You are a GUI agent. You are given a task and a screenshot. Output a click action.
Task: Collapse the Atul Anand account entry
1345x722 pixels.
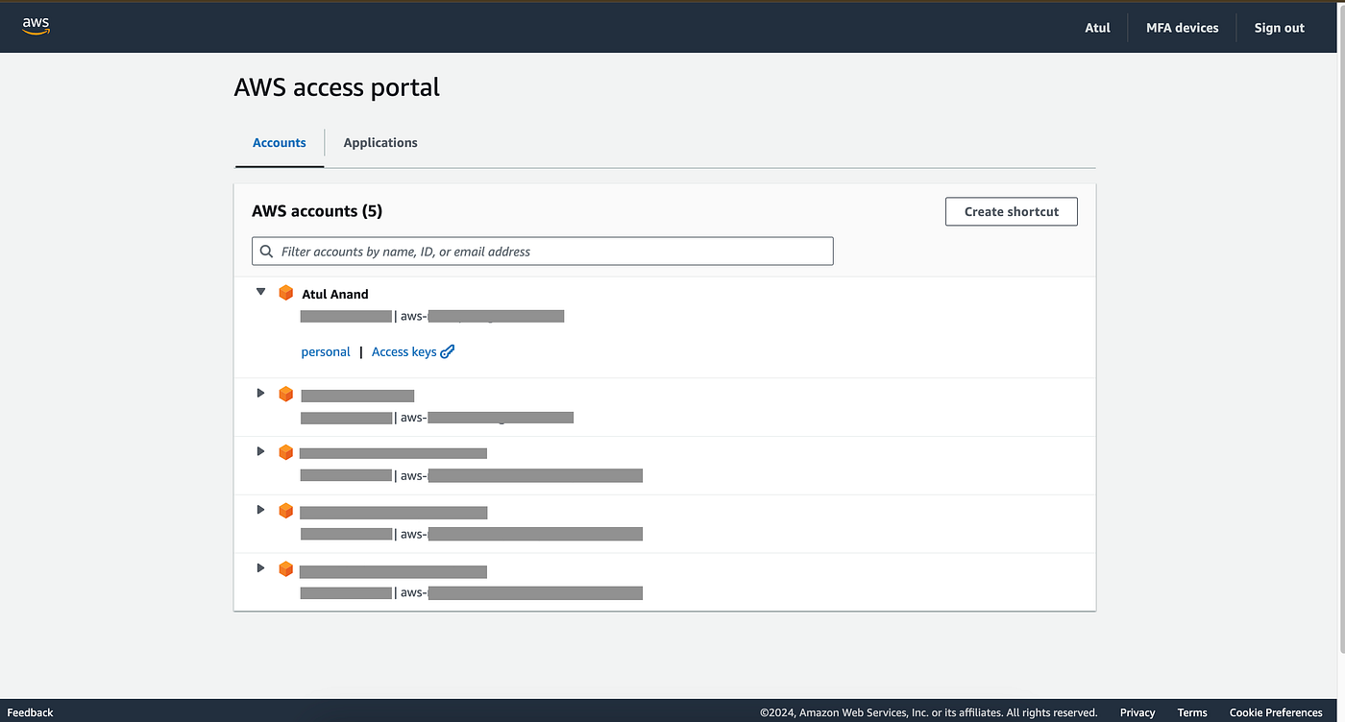pyautogui.click(x=260, y=291)
